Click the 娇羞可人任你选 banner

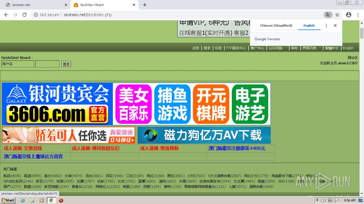69,135
